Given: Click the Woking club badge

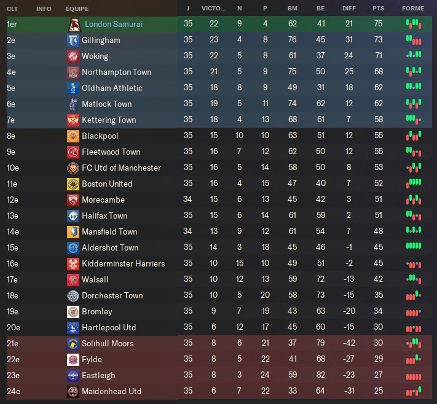Looking at the screenshot, I should coord(73,56).
